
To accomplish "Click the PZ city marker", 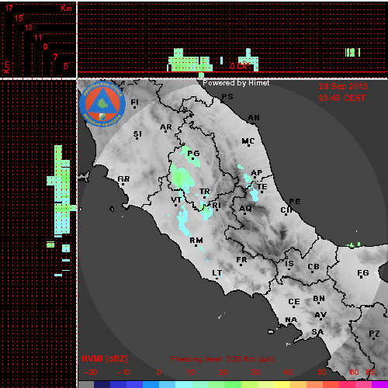I will coord(373,338).
